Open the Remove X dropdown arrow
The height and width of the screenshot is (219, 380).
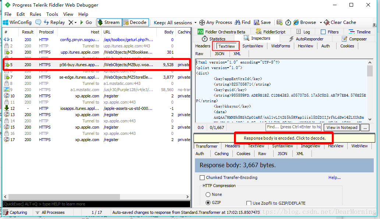click(x=76, y=22)
